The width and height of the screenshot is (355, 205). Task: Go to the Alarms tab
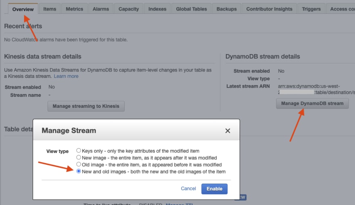pos(101,9)
